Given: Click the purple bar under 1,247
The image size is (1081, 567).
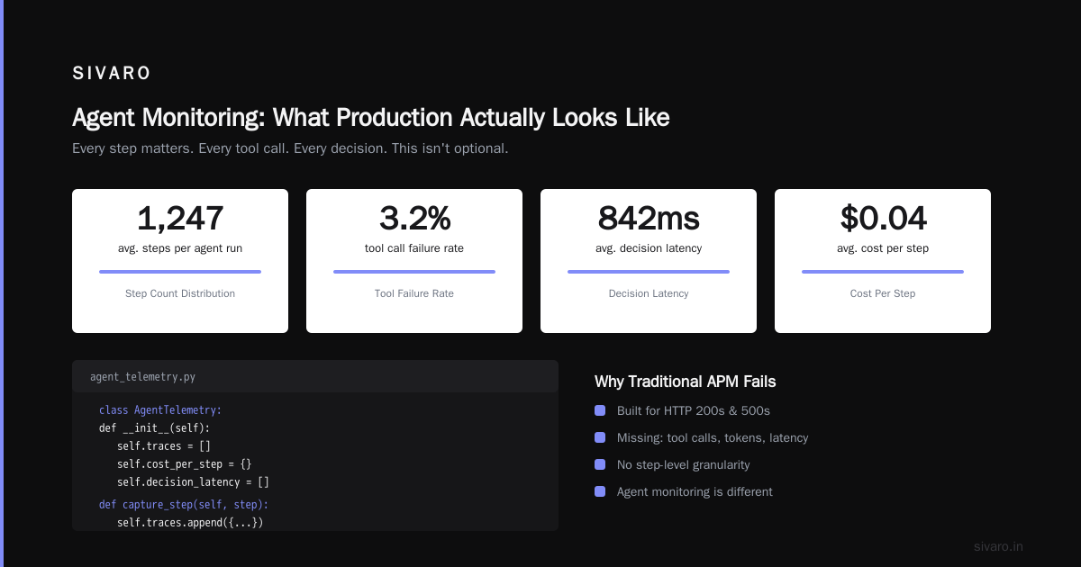Looking at the screenshot, I should coord(180,272).
